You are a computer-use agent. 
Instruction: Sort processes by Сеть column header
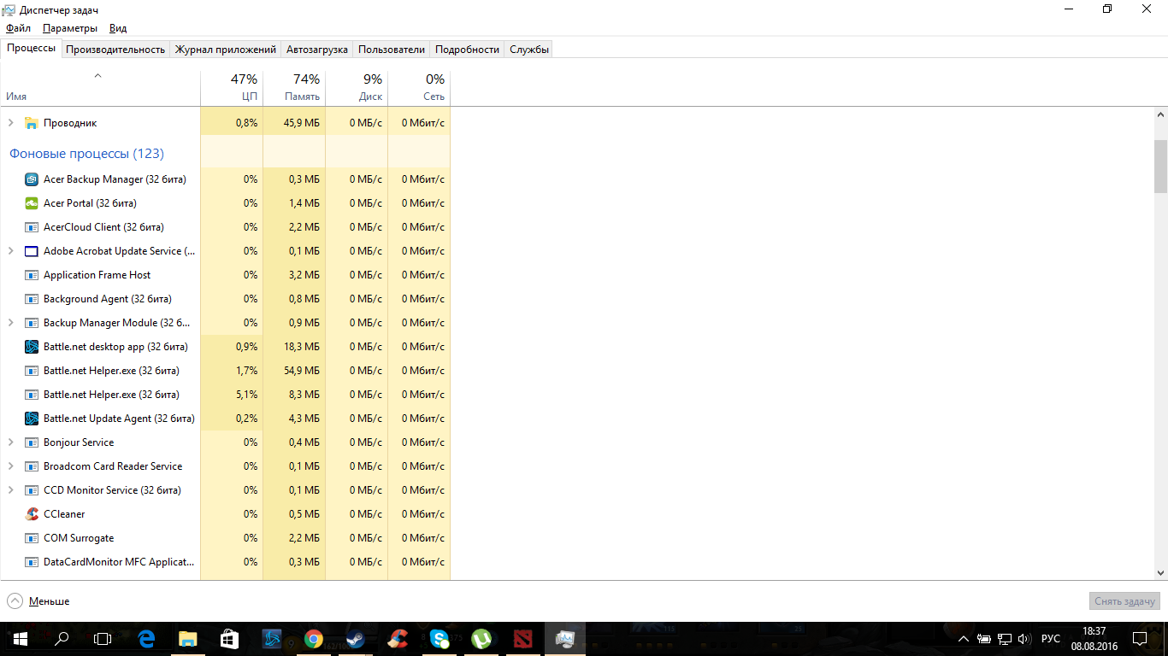(x=419, y=87)
